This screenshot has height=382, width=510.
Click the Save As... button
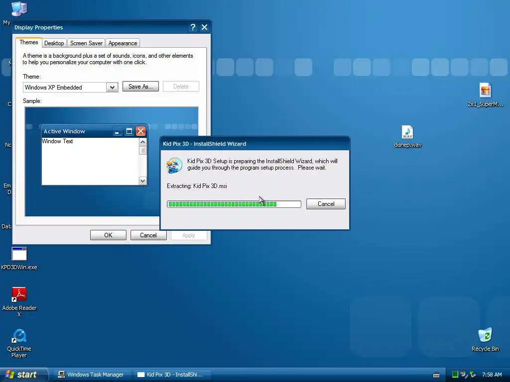coord(140,87)
